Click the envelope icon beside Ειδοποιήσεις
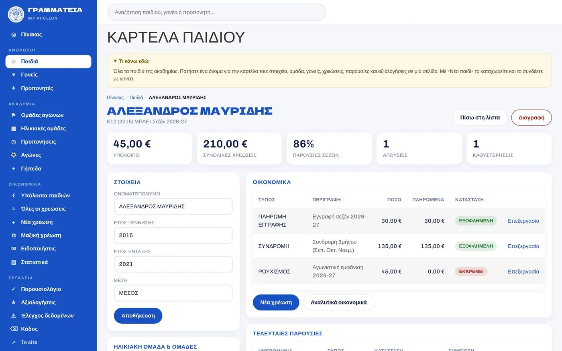The width and height of the screenshot is (562, 351). (14, 249)
